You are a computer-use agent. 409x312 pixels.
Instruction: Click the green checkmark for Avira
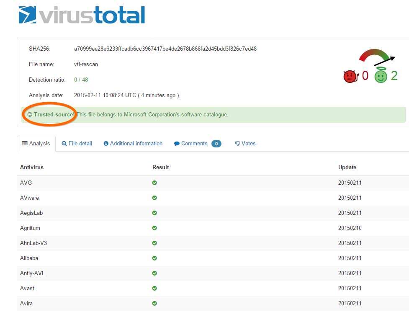point(154,303)
